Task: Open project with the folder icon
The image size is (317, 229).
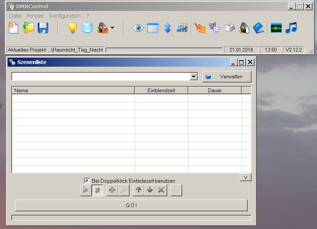Action: point(28,28)
